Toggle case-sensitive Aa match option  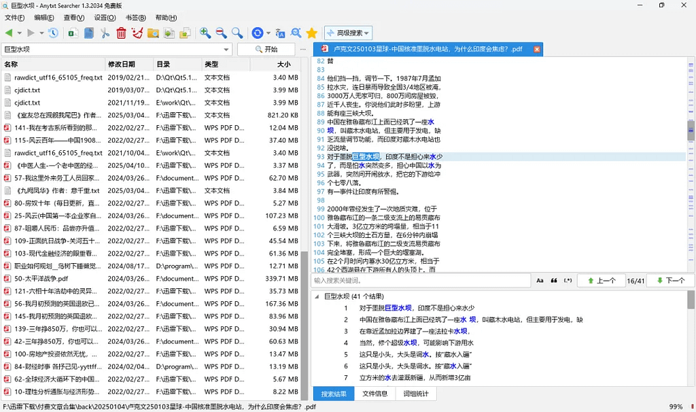coord(540,280)
